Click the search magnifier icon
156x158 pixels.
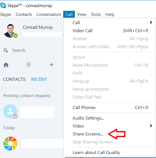pyautogui.click(x=6, y=50)
